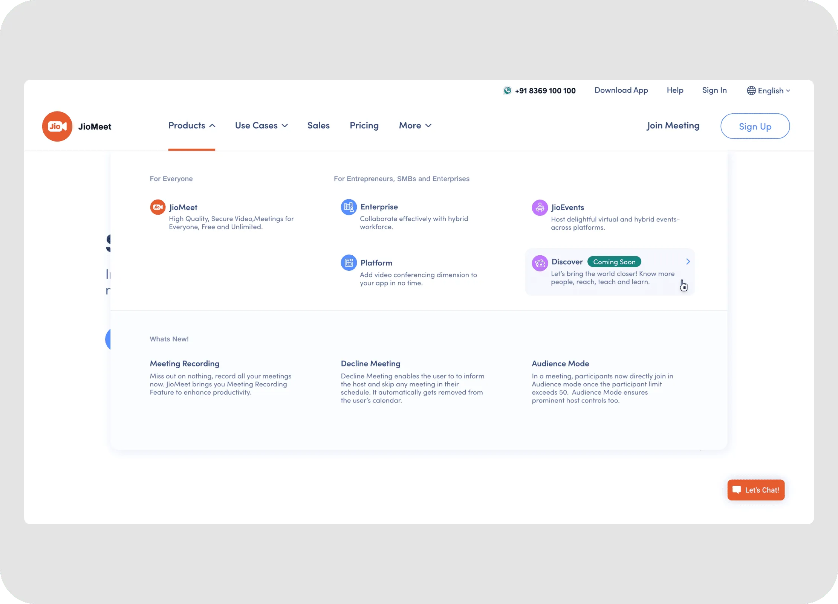Open the Download App link

tap(621, 90)
